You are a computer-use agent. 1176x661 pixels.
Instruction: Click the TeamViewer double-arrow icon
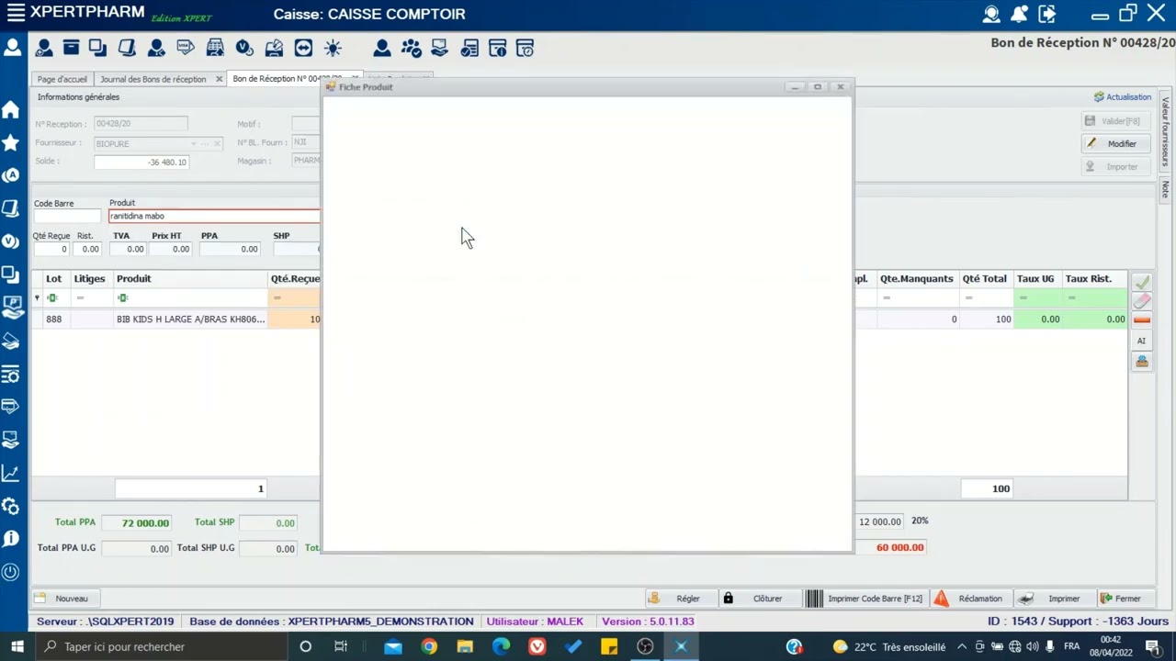tap(303, 48)
